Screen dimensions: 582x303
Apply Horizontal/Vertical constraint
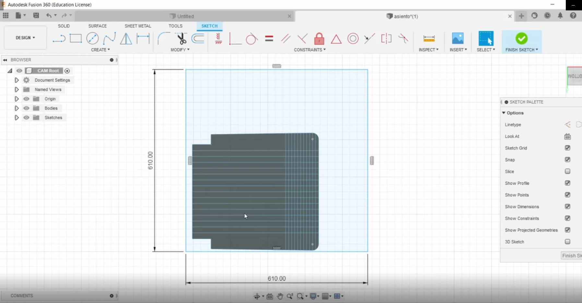(x=219, y=39)
